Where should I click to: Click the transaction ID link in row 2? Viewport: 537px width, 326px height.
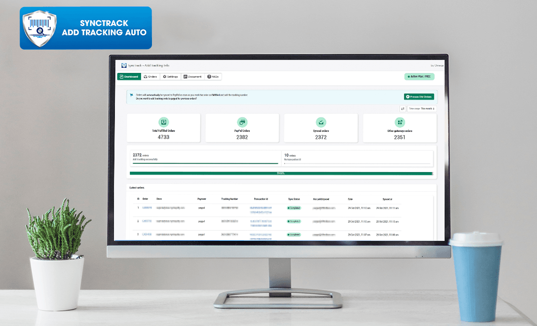click(262, 221)
